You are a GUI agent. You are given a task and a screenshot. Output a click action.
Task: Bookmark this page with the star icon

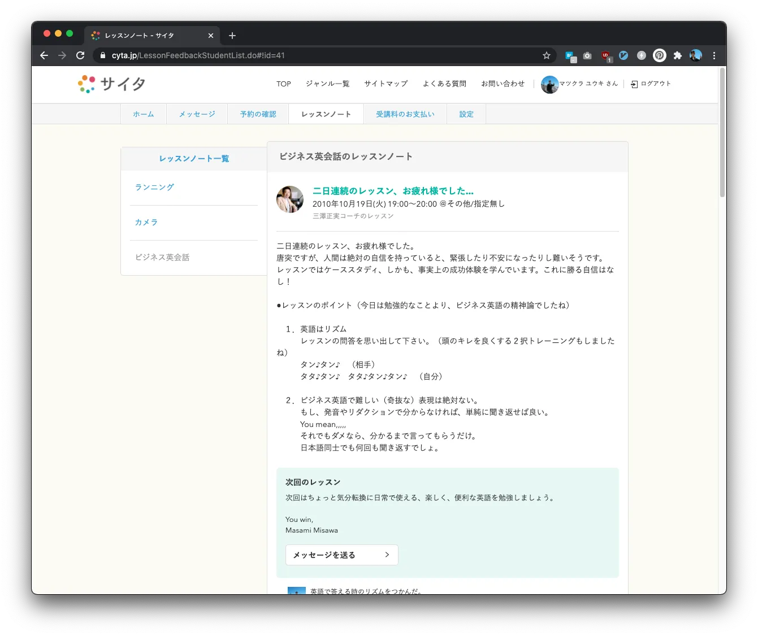(x=546, y=55)
